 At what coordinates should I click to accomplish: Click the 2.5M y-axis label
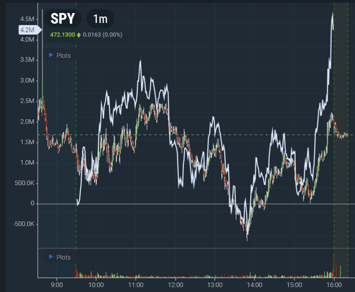(27, 101)
